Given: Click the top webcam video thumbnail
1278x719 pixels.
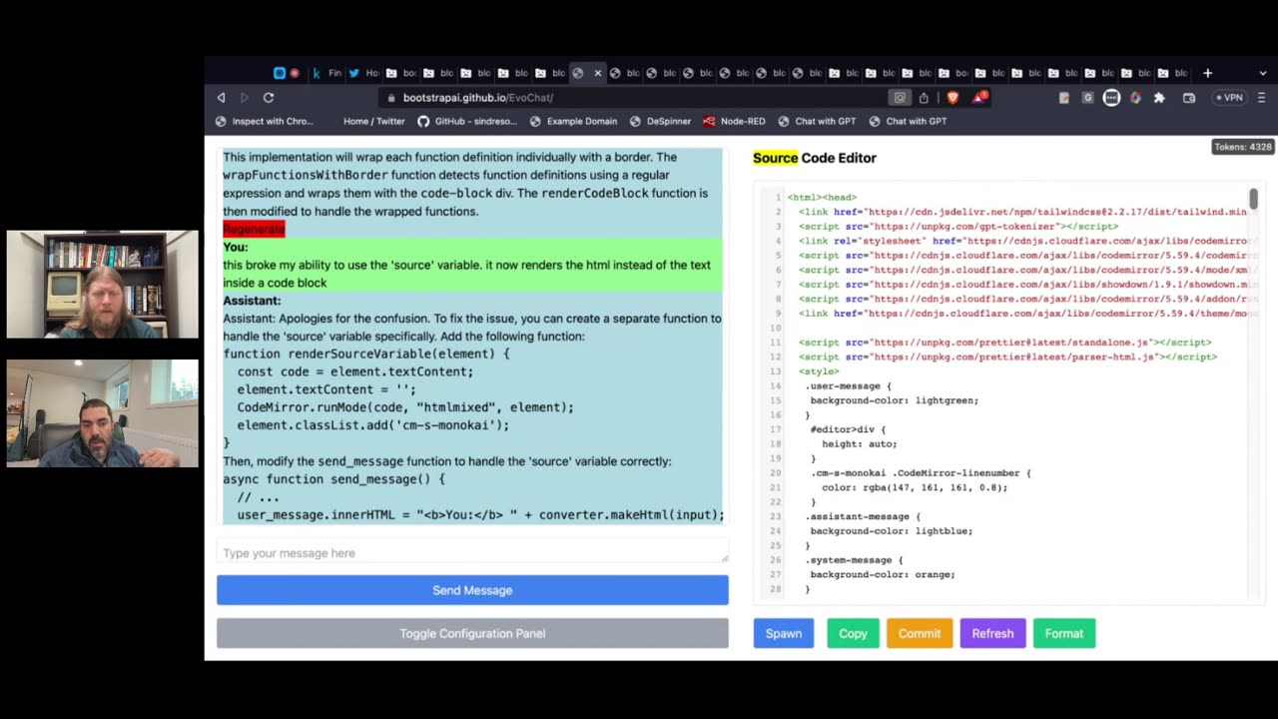Looking at the screenshot, I should [102, 285].
